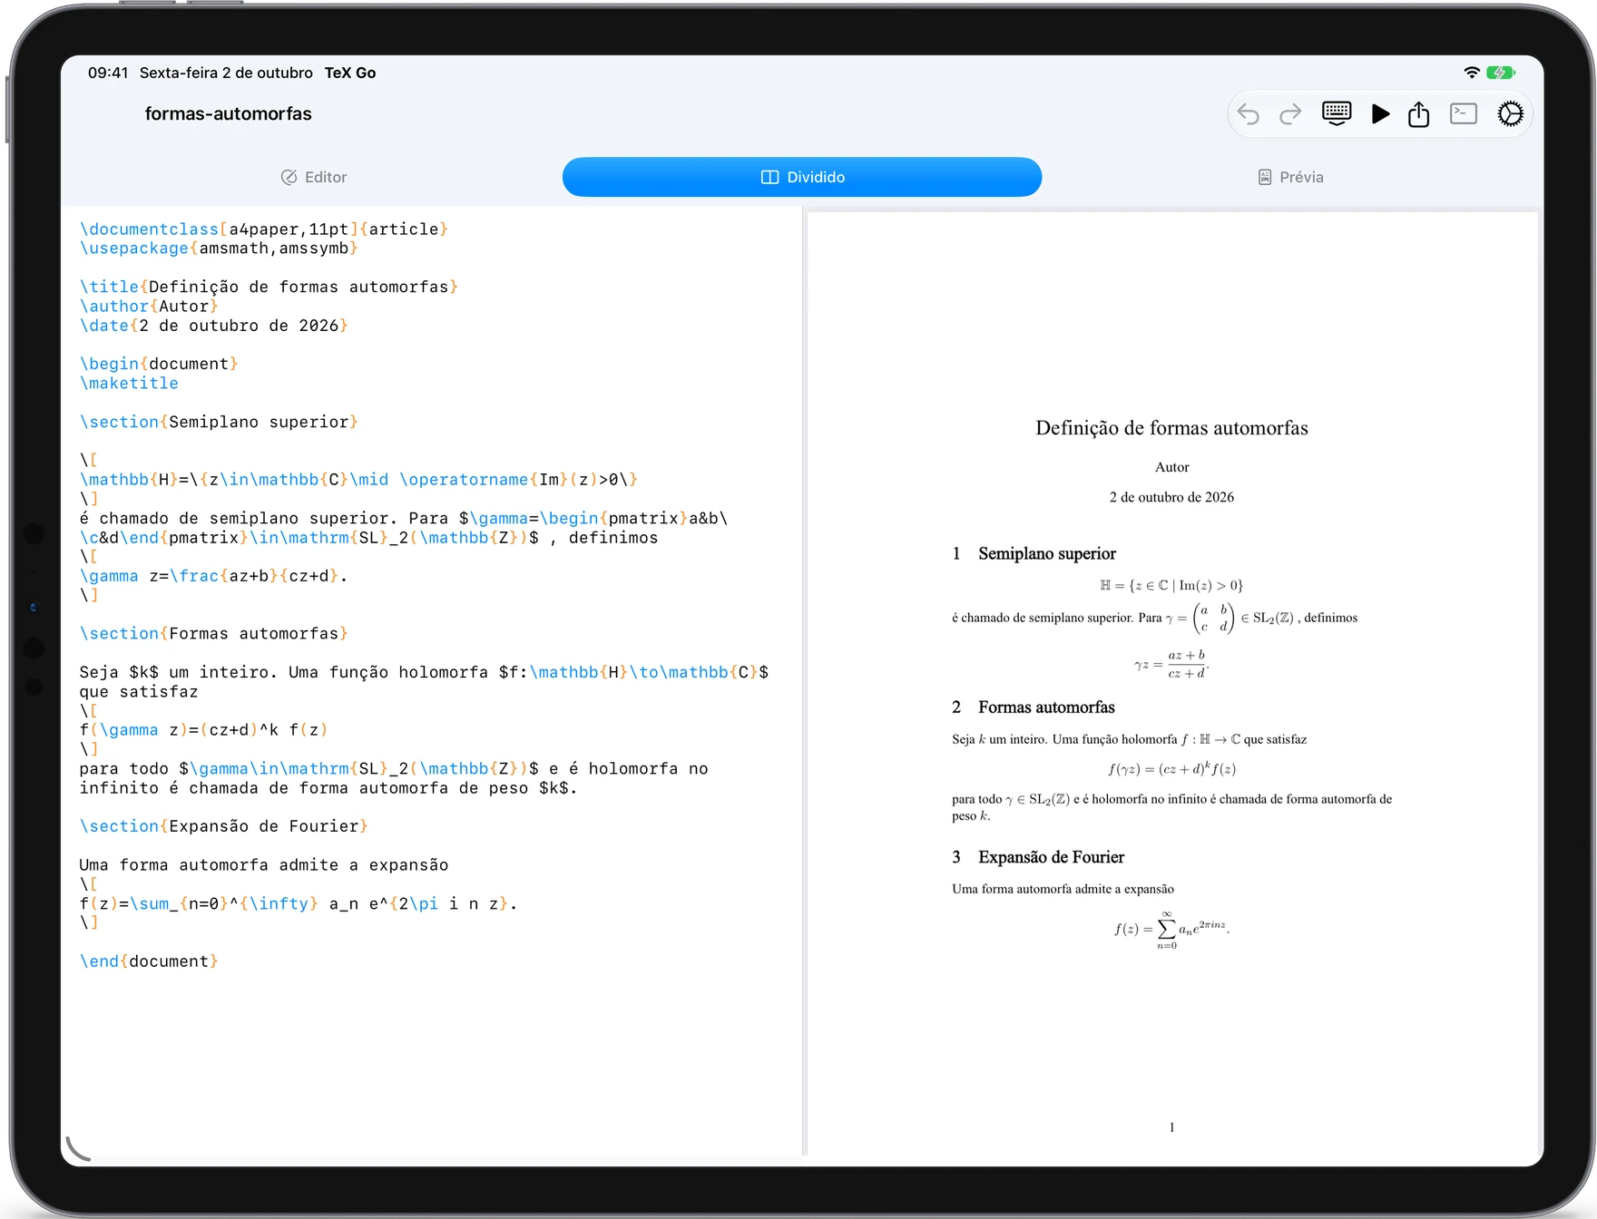Image resolution: width=1597 pixels, height=1219 pixels.
Task: Open settings gear
Action: [1510, 113]
